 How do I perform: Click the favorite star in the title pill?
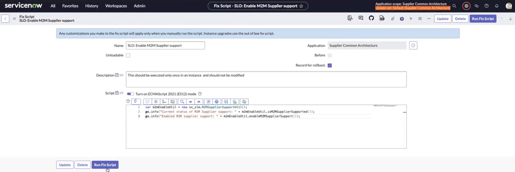(301, 6)
